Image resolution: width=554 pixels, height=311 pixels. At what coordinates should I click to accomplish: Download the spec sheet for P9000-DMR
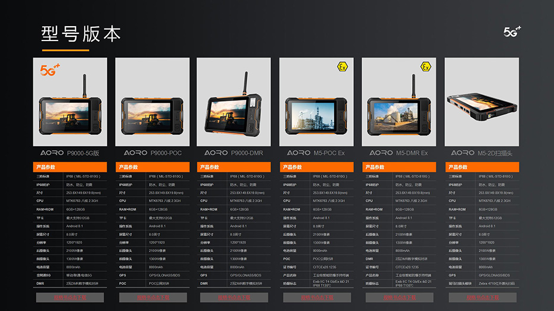(234, 297)
